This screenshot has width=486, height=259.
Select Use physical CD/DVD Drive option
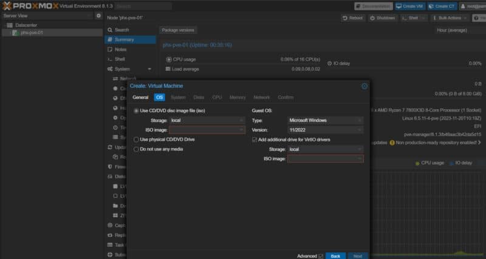[136, 140]
